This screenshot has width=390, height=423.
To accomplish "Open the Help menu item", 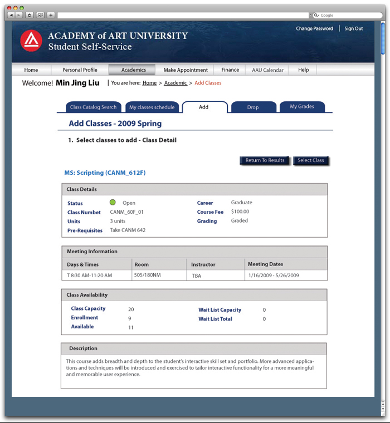I will (303, 70).
